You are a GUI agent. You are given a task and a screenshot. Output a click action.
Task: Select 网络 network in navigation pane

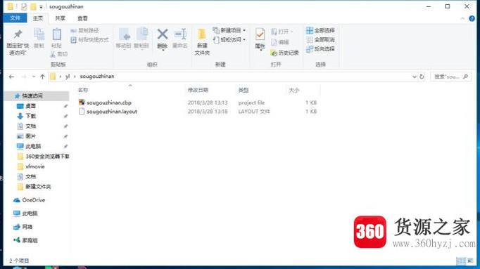pos(23,227)
